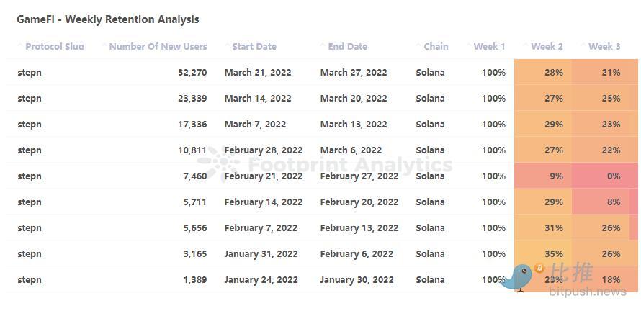This screenshot has width=641, height=311.
Task: Click sort caret beside Number Of New Users
Action: click(x=104, y=45)
